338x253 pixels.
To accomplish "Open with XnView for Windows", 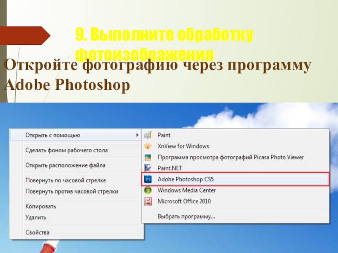I will point(235,146).
